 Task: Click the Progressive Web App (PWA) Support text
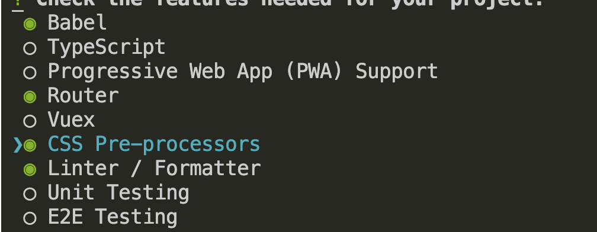(x=243, y=72)
